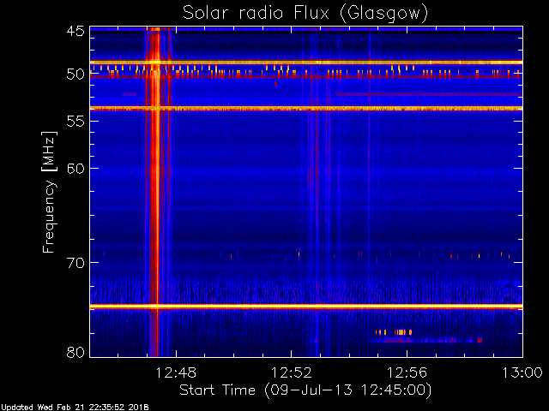Click the yellow cluster near 78 MHz at 12:56
This screenshot has width=549, height=411.
(394, 332)
